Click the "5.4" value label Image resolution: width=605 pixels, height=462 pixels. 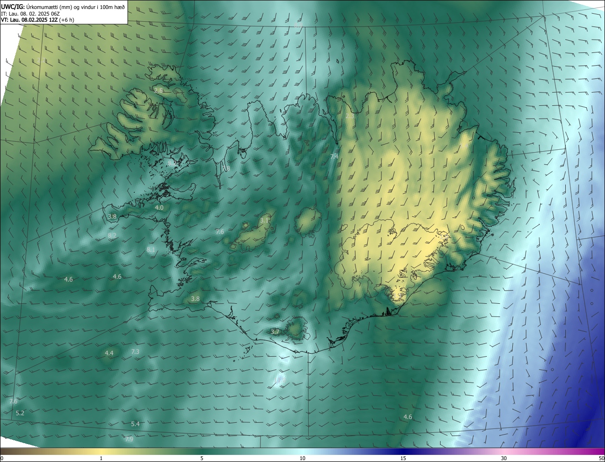point(135,424)
